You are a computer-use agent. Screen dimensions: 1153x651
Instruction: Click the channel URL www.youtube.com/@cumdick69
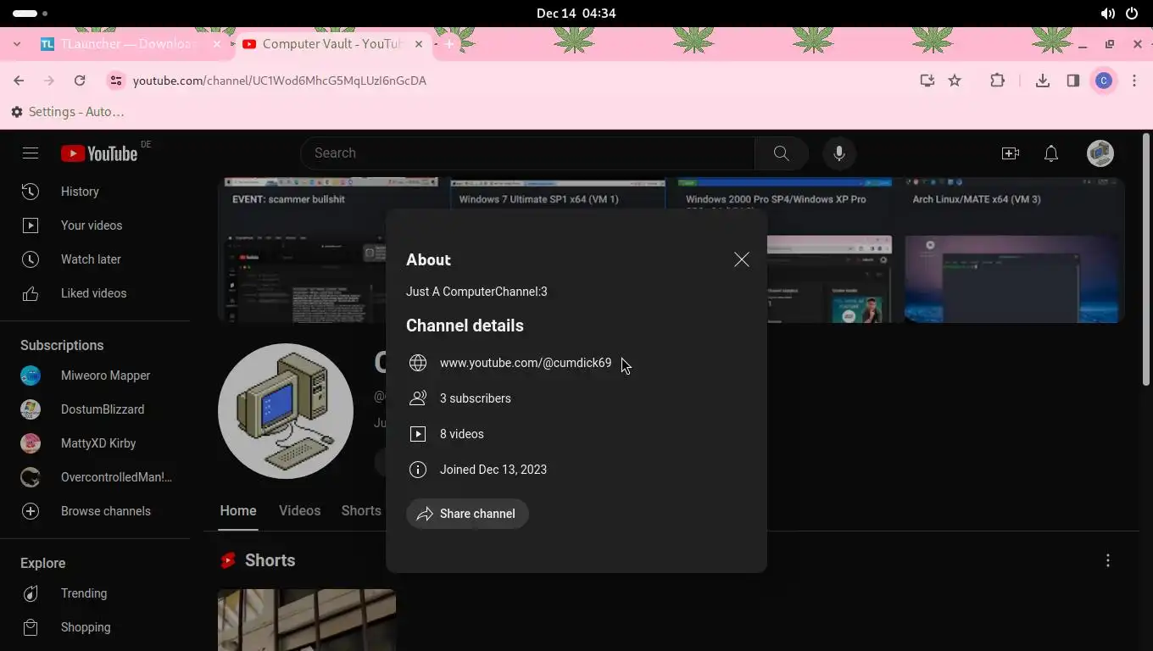[526, 363]
